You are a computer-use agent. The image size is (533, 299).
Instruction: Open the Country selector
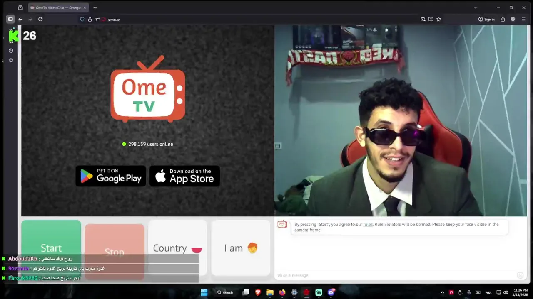pos(177,248)
